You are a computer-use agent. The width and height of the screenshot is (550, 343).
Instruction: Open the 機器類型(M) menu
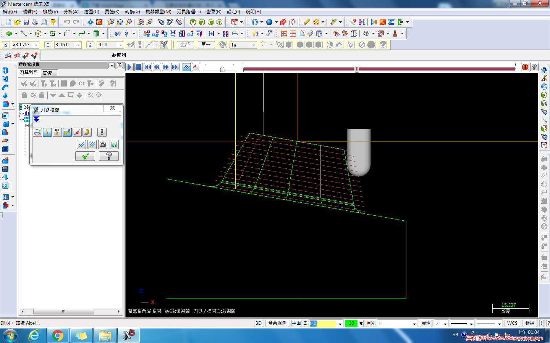point(159,12)
